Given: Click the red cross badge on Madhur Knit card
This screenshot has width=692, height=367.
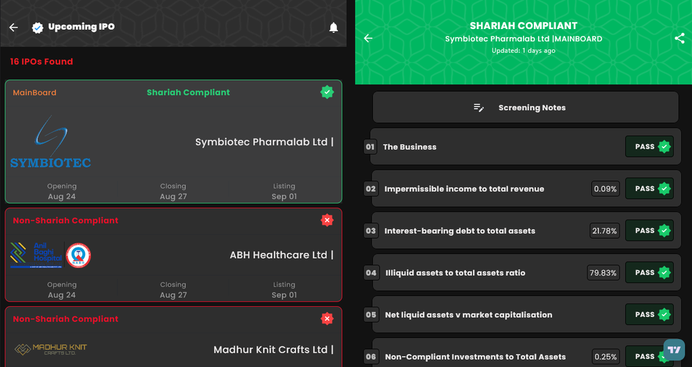Looking at the screenshot, I should point(327,318).
